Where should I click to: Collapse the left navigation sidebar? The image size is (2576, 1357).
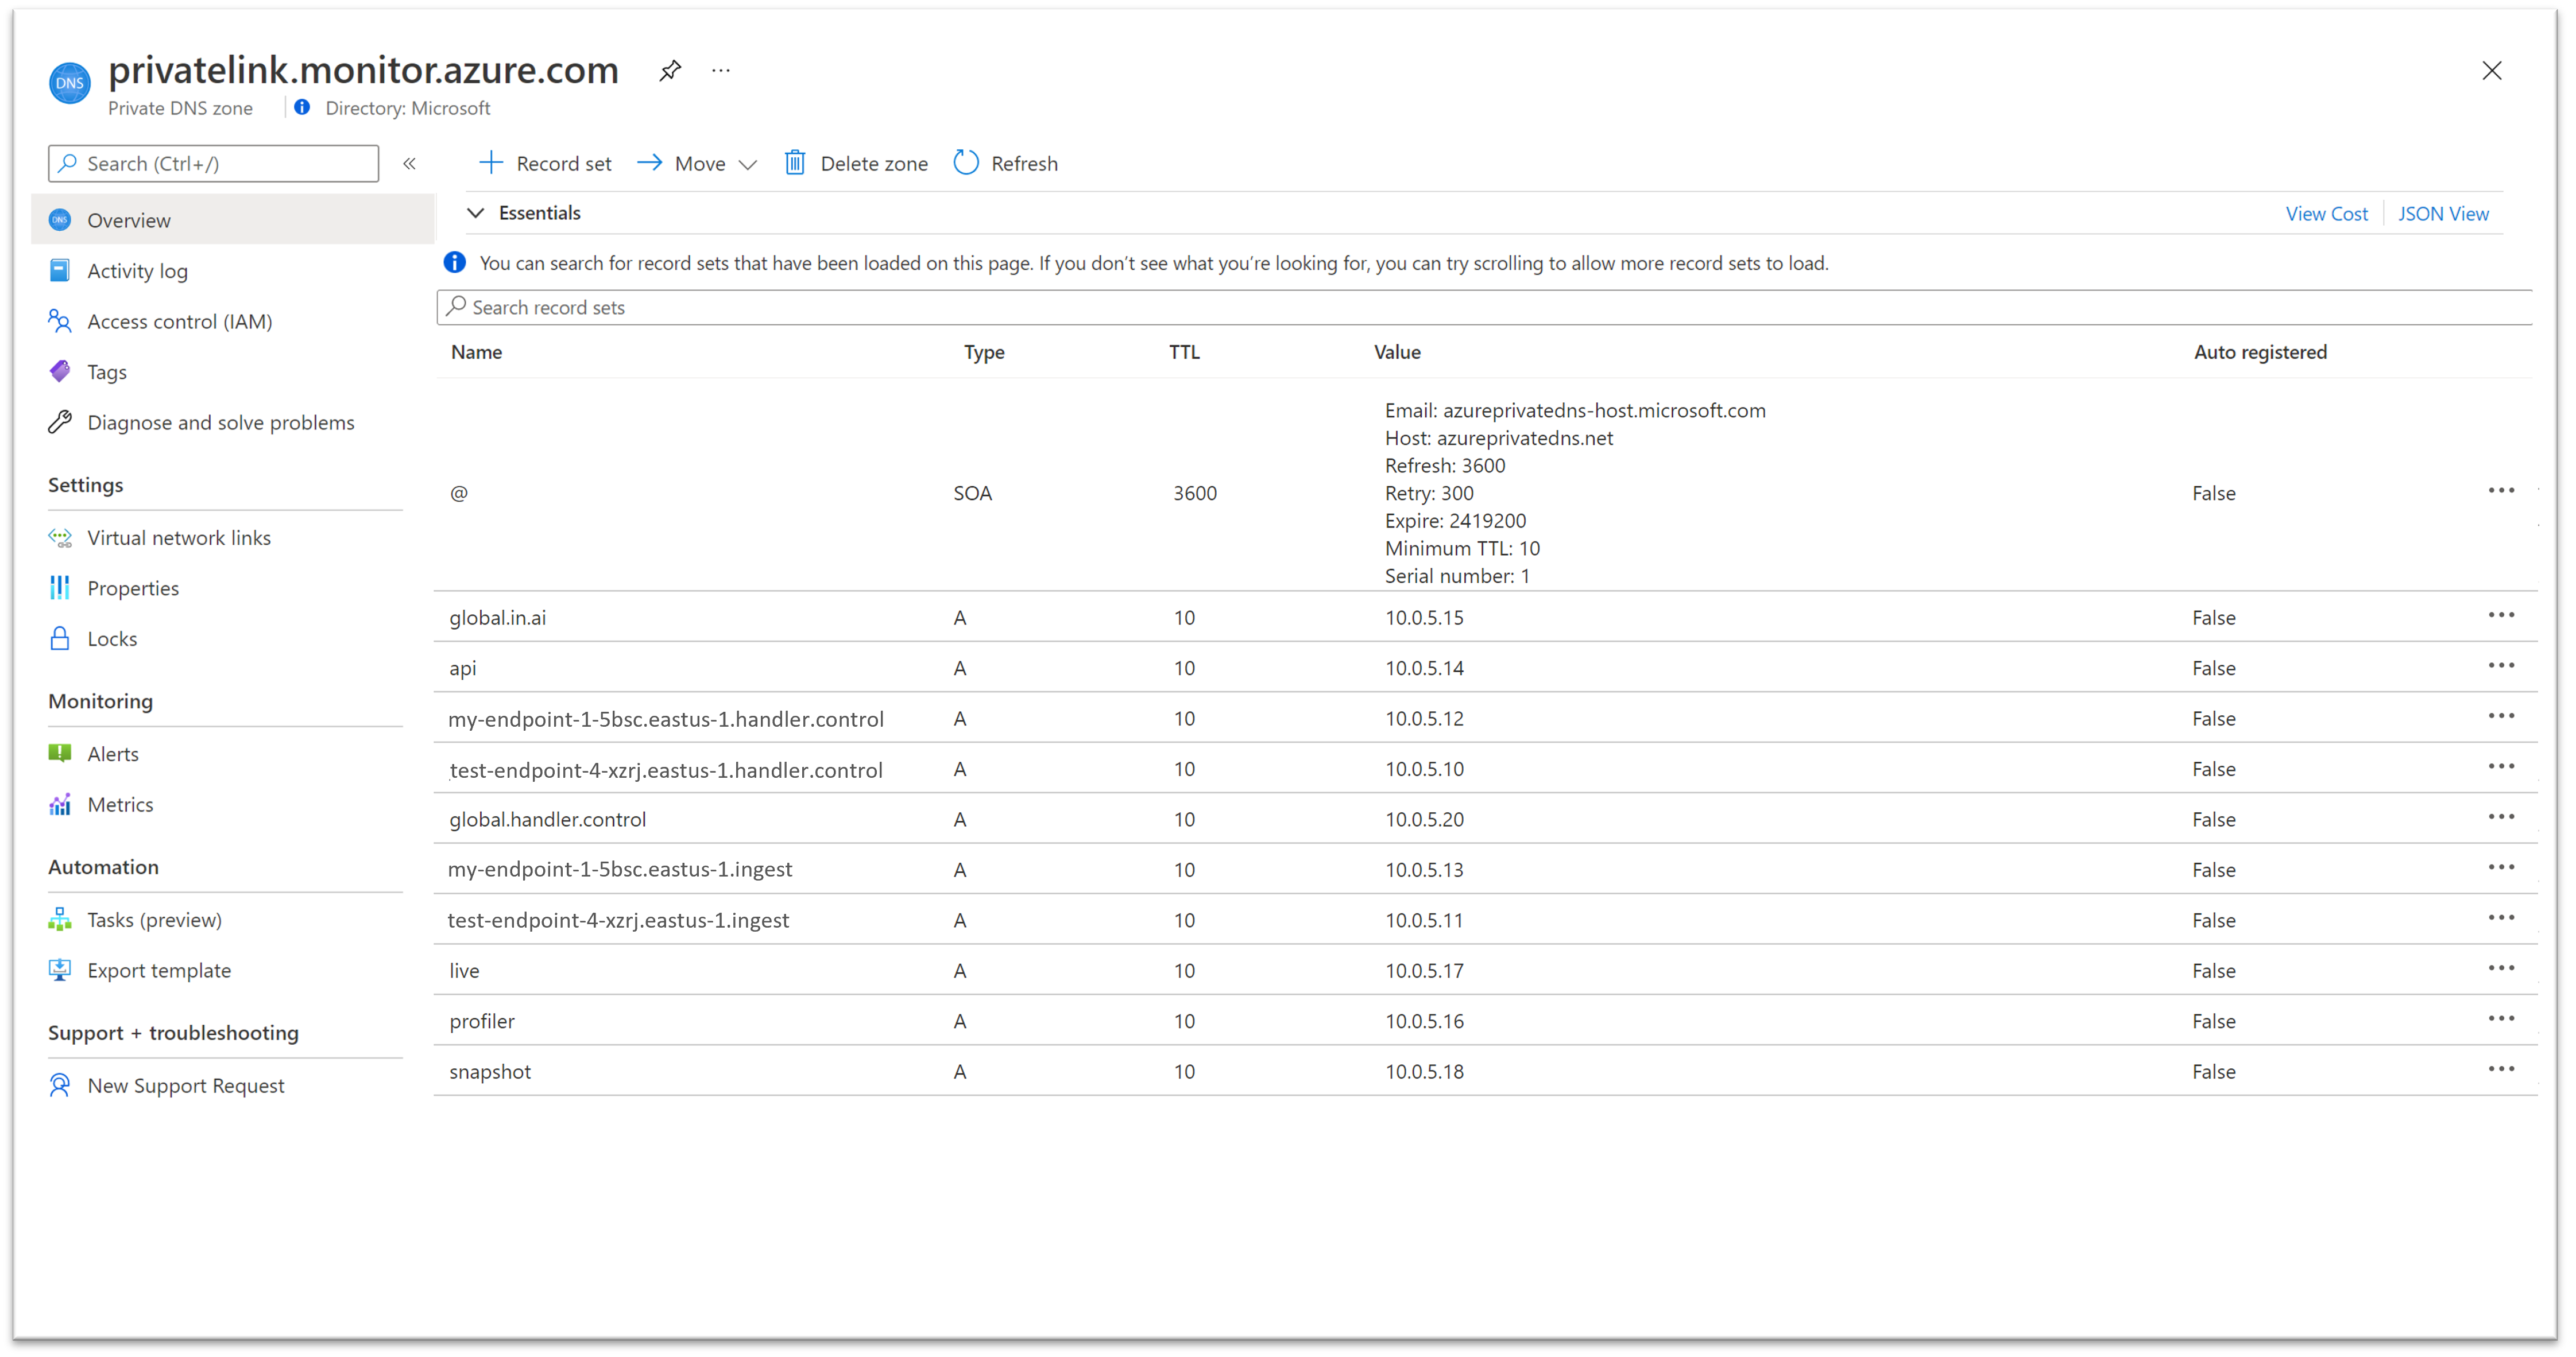(409, 163)
